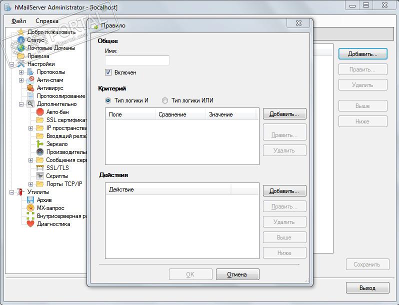399x305 pixels.
Task: Toggle the Включен checkbox
Action: pyautogui.click(x=108, y=72)
